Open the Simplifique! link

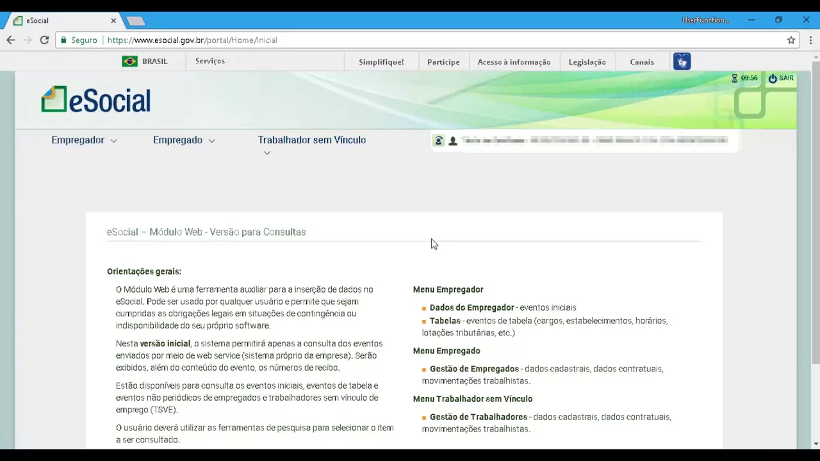tap(381, 62)
